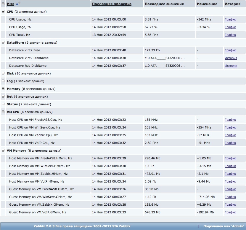View График for VM.VoIP.Cpu host CPU
This screenshot has width=246, height=230.
pyautogui.click(x=230, y=143)
